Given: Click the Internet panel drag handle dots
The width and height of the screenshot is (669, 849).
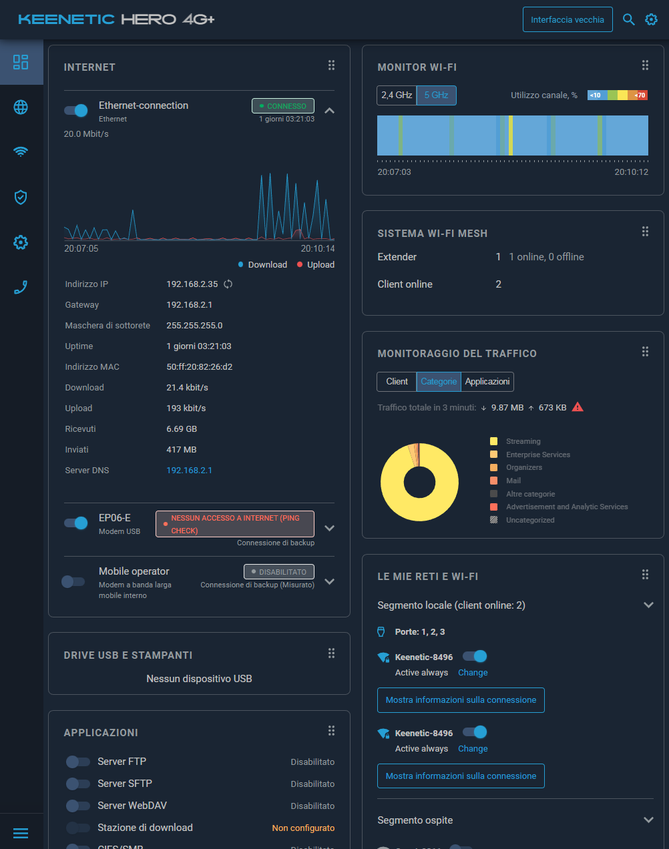Looking at the screenshot, I should coord(331,65).
